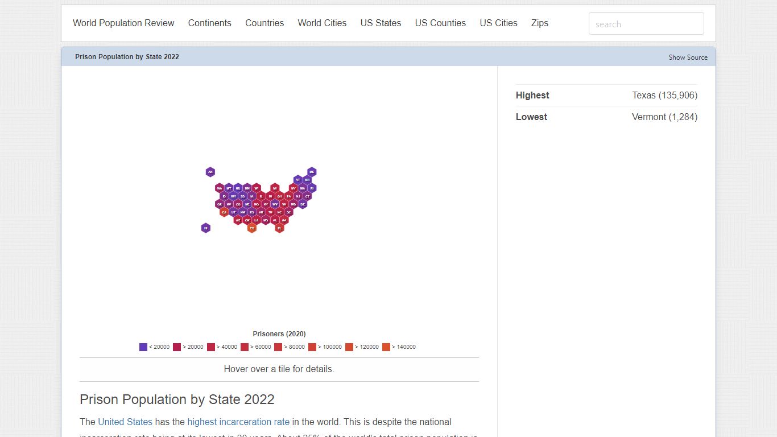
Task: Open the highest incarceration rate link
Action: pos(238,422)
